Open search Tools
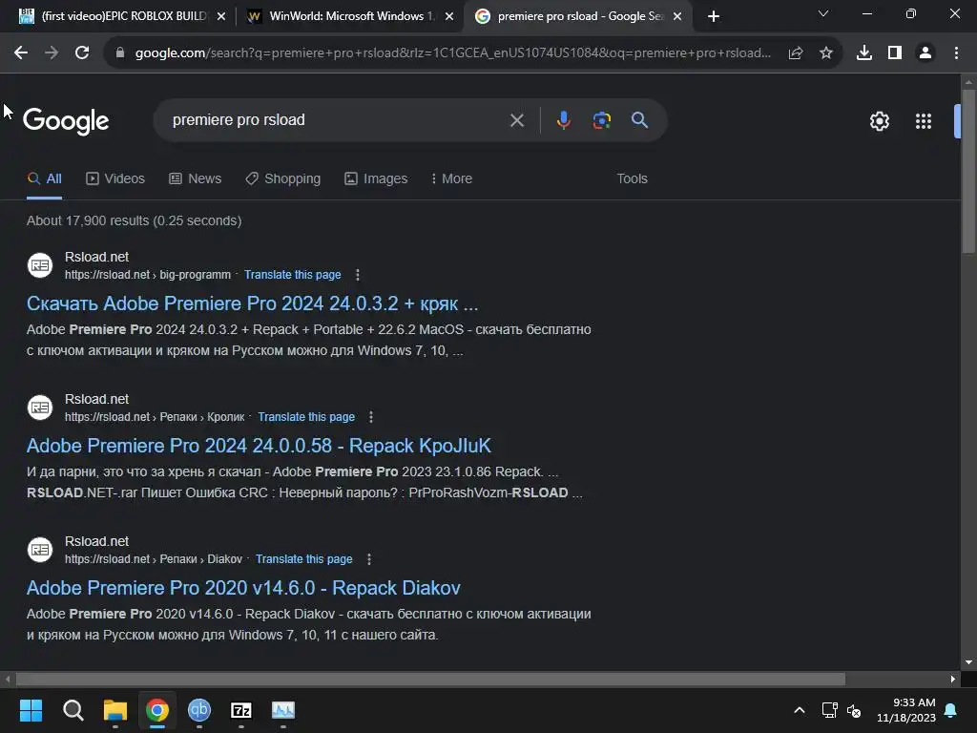This screenshot has height=733, width=977. 632,178
